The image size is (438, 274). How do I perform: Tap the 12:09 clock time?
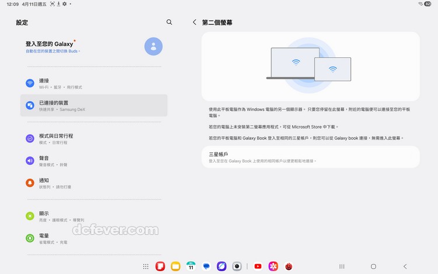(x=13, y=4)
